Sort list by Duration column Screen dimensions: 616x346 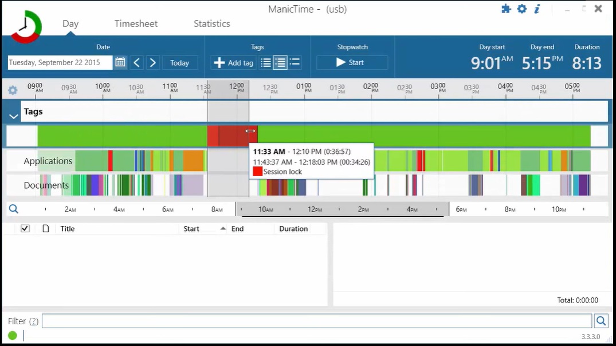point(293,229)
